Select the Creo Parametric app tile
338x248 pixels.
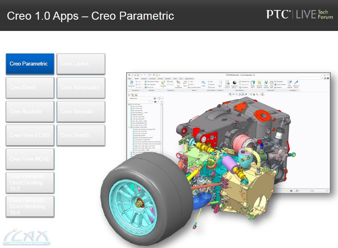click(x=30, y=64)
